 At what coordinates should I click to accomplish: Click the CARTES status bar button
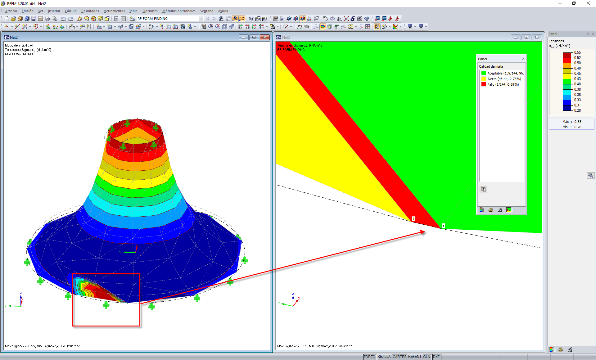click(399, 357)
